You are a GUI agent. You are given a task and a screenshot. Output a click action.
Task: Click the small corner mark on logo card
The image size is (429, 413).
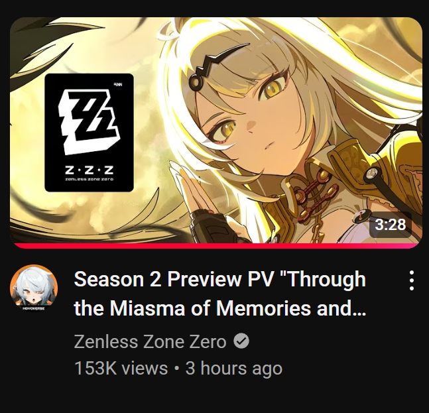tap(119, 84)
